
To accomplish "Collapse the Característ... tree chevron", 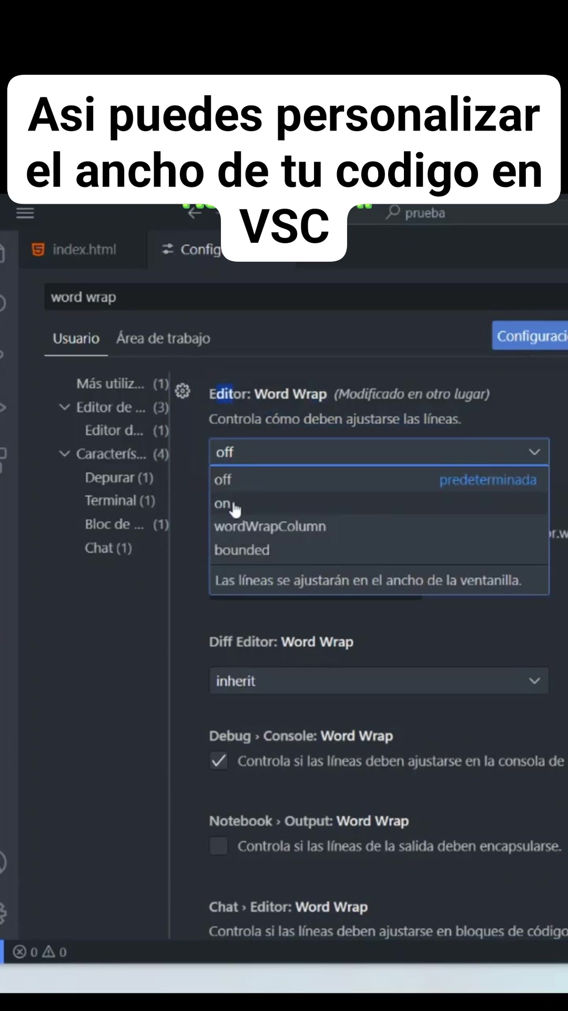I will pyautogui.click(x=64, y=453).
